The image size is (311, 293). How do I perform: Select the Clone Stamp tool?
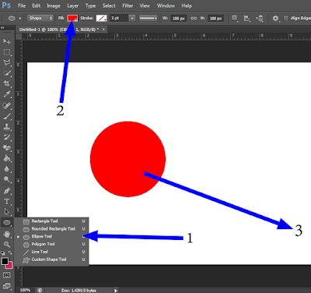point(7,127)
